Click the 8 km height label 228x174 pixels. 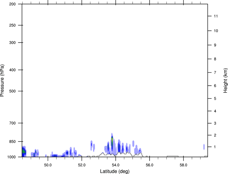(215, 59)
